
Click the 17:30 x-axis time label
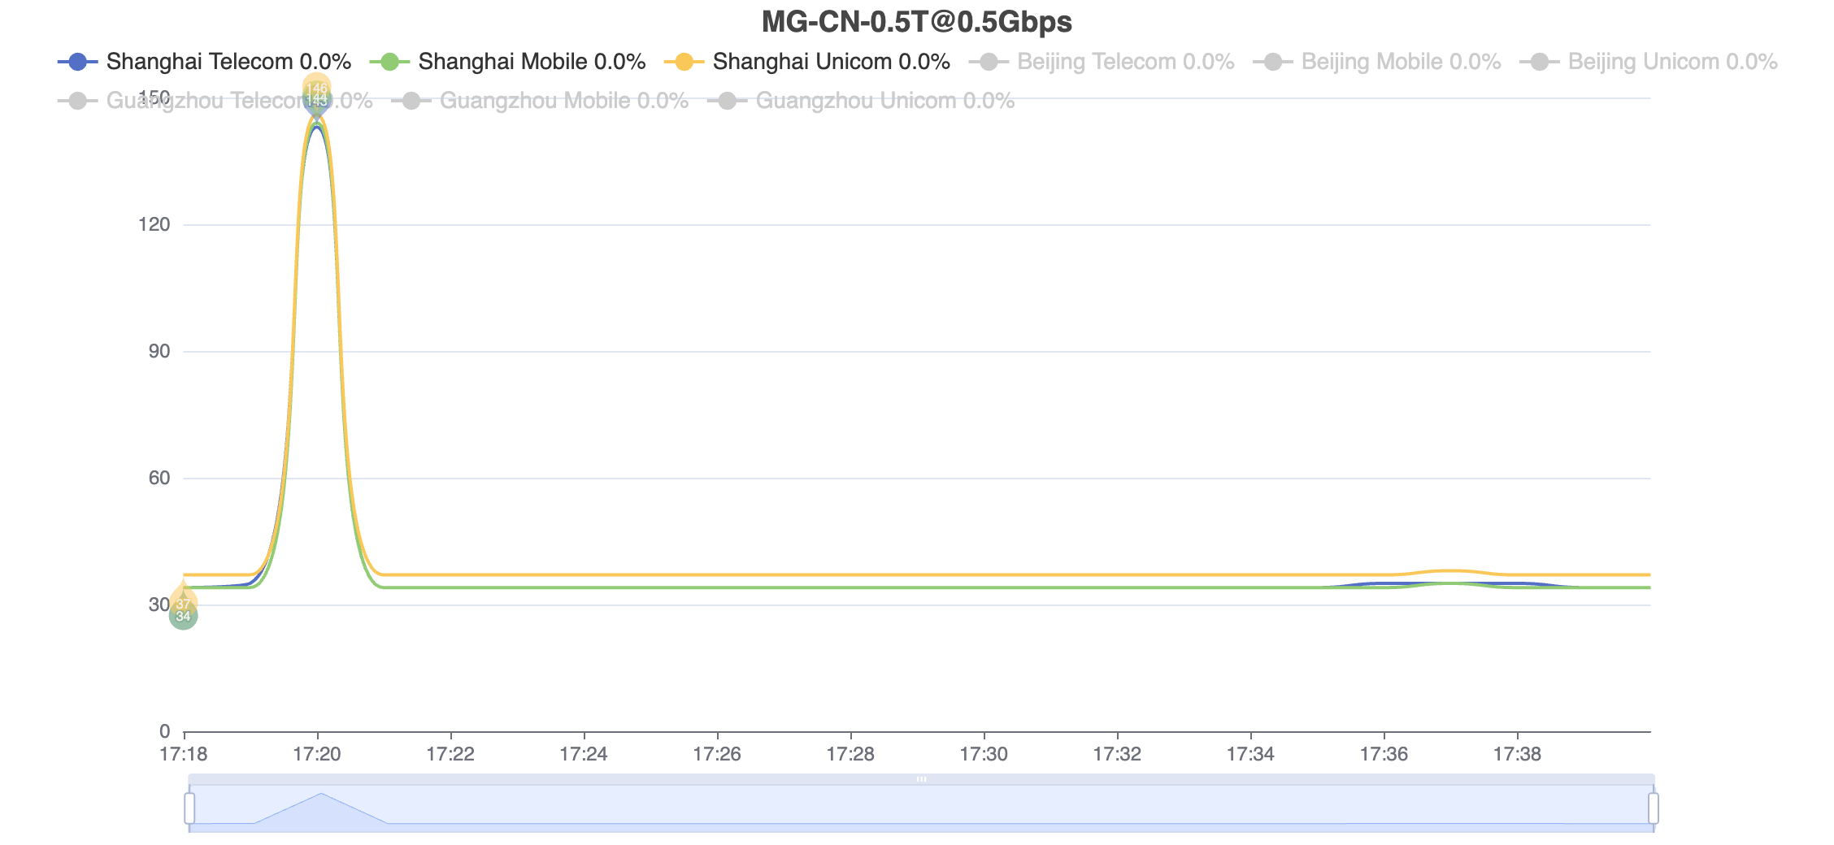coord(984,755)
